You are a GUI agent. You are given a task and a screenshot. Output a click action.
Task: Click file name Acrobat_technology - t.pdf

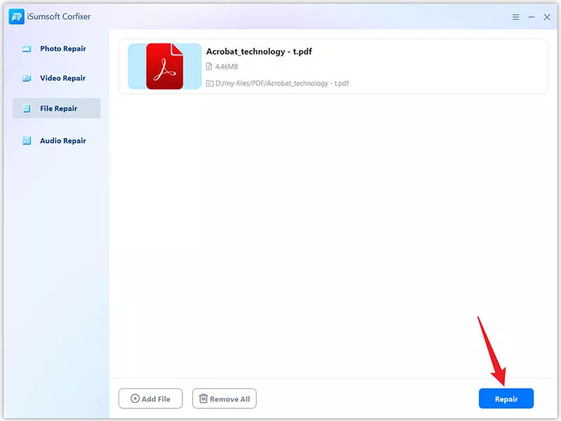259,51
